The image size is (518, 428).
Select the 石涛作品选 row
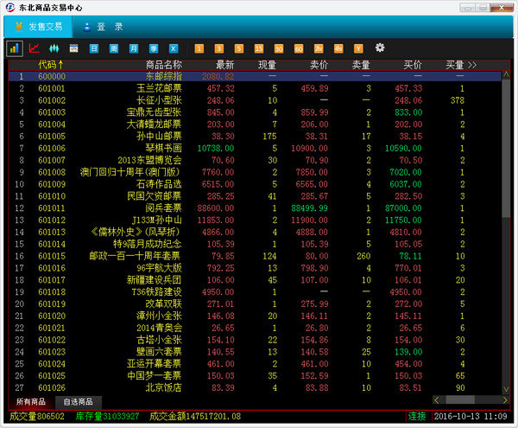255,184
